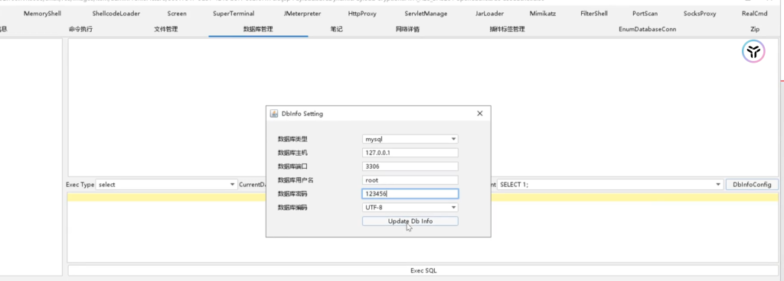Switch to HttpProxy tab
The image size is (784, 281).
pyautogui.click(x=362, y=14)
